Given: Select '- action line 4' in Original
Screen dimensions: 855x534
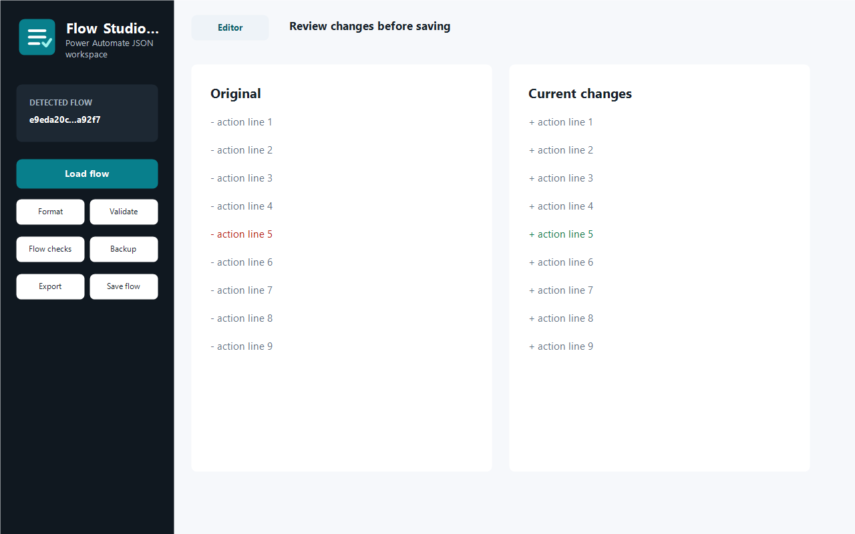Looking at the screenshot, I should [242, 206].
